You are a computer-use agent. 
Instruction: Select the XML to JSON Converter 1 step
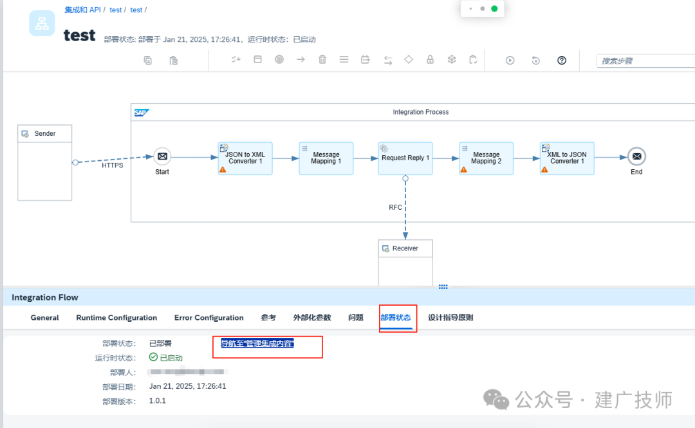[x=567, y=158]
